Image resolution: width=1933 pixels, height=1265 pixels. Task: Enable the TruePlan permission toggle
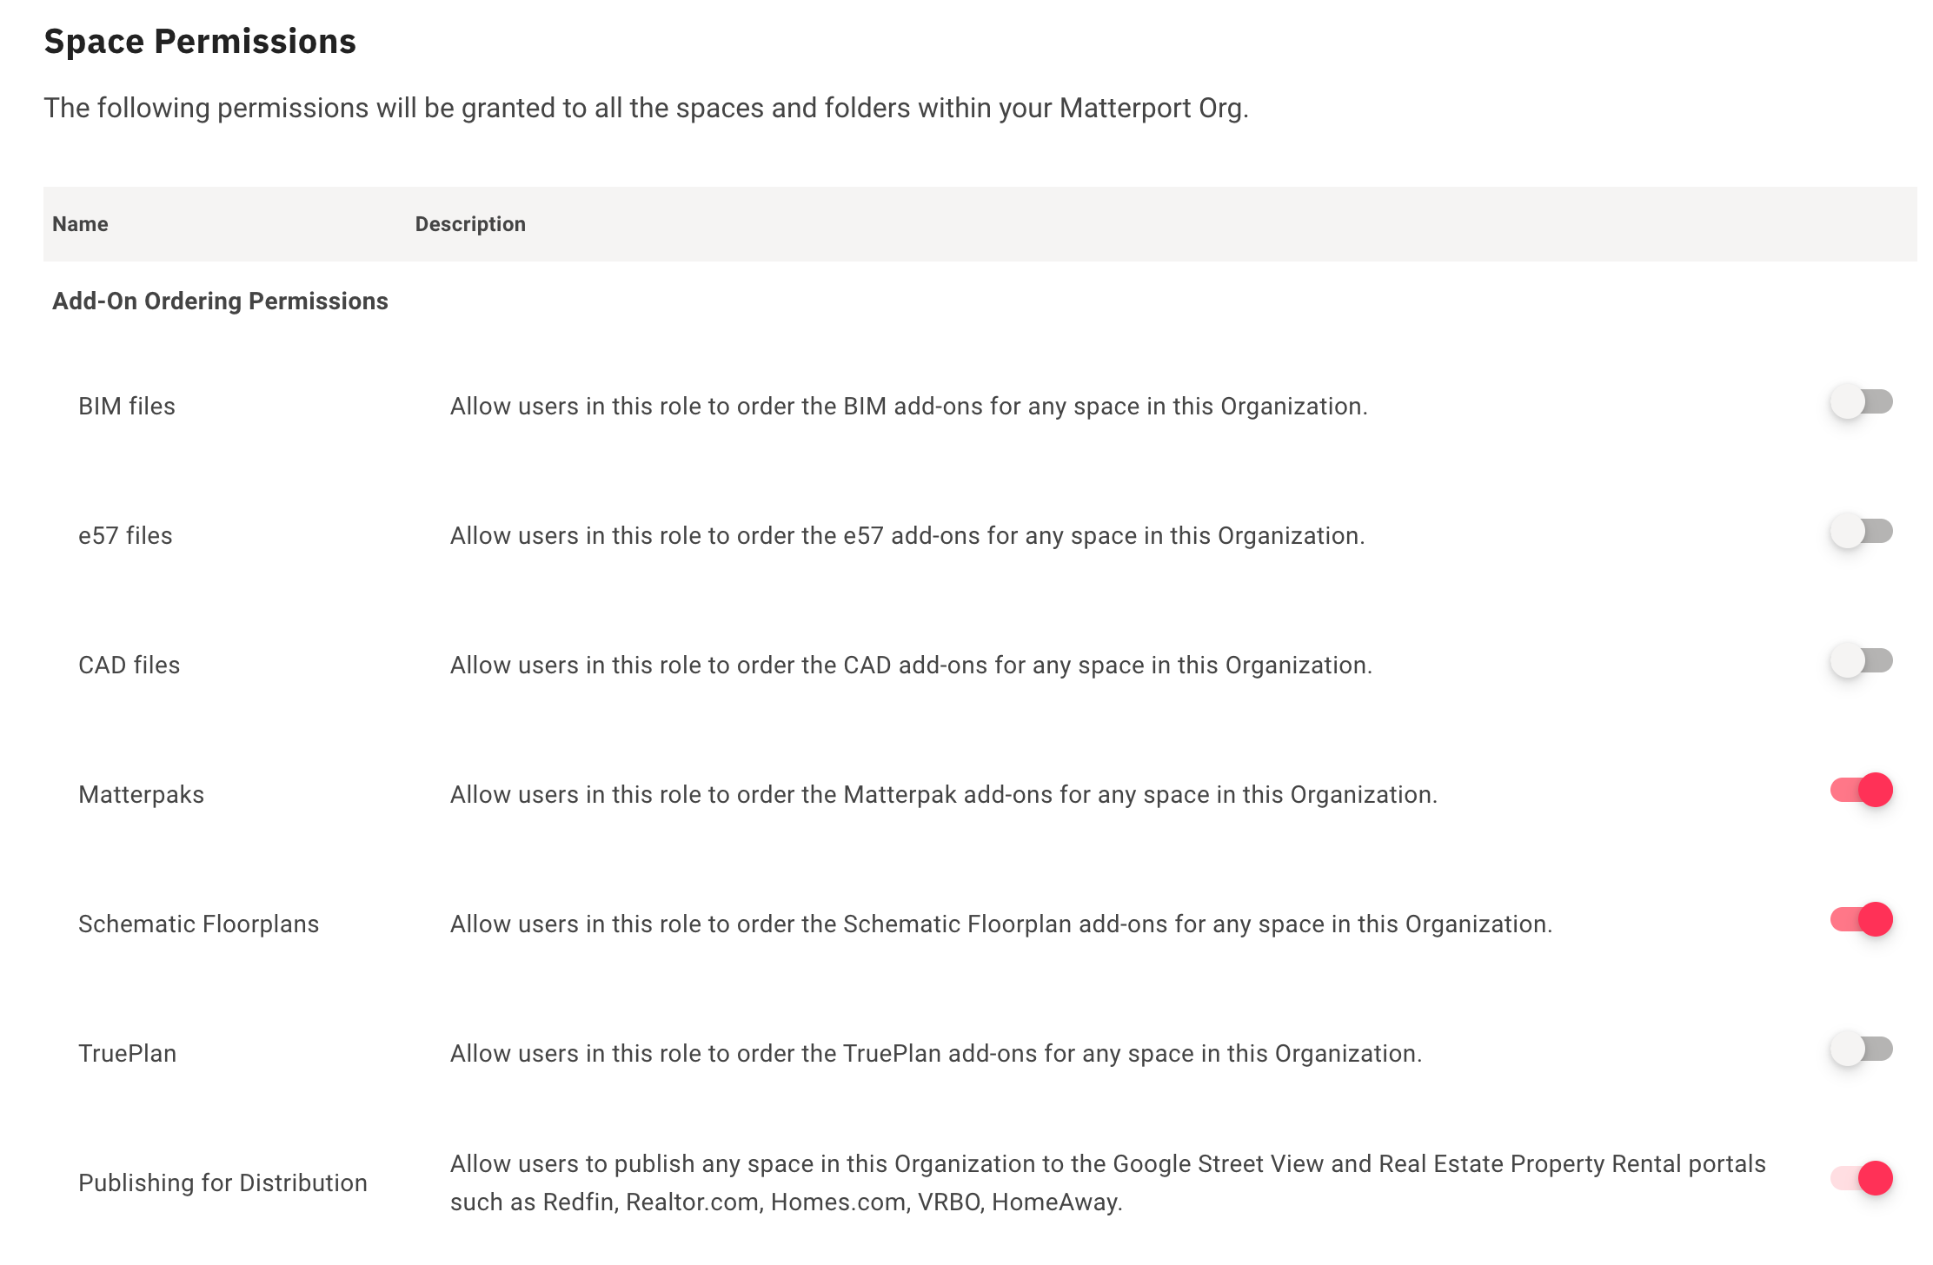(1860, 1050)
